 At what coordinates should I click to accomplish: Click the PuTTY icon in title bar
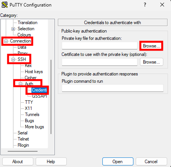[x=5, y=5]
